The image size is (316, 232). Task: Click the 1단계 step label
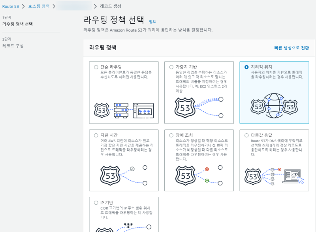[x=7, y=17]
